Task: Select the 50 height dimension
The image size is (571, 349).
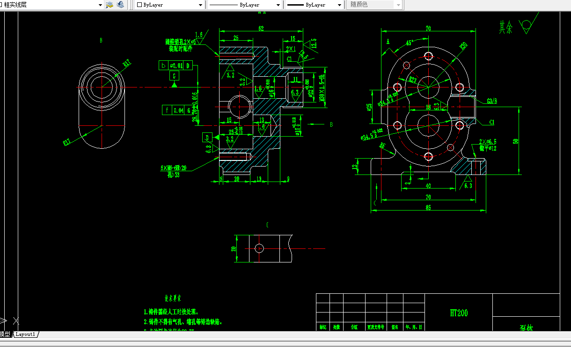Action: (x=516, y=140)
